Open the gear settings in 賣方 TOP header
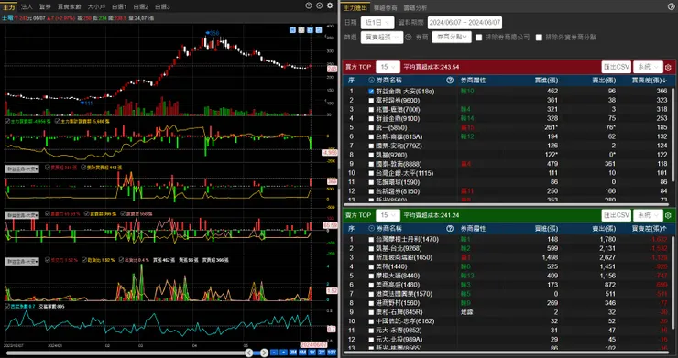This screenshot has height=358, width=678. (x=668, y=215)
